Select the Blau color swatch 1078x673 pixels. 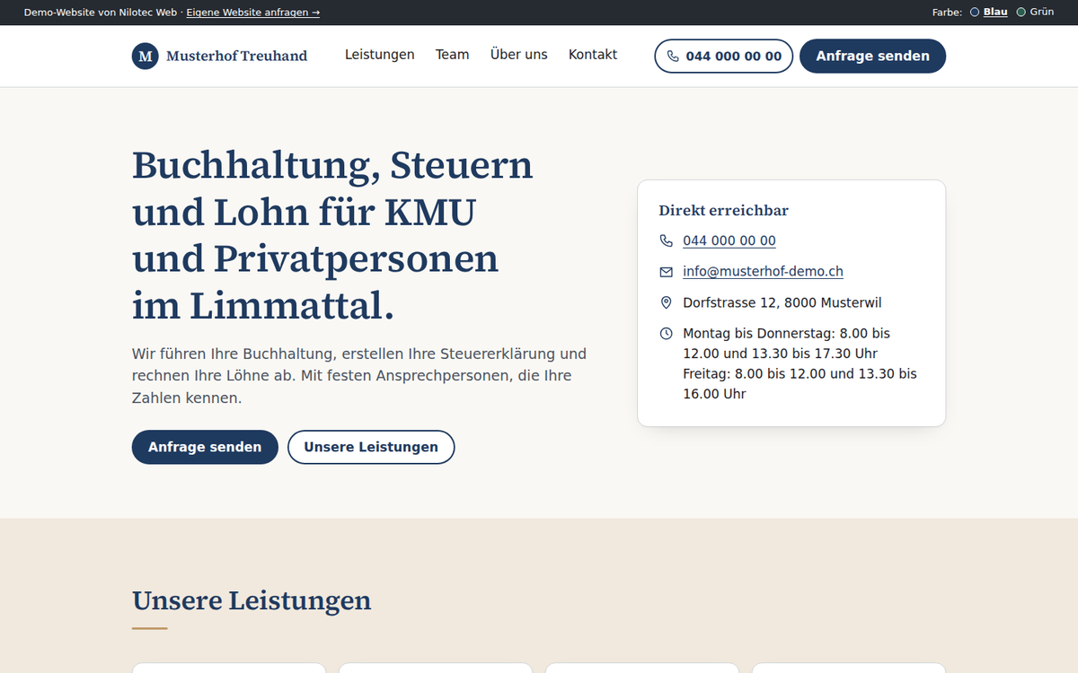coord(975,13)
